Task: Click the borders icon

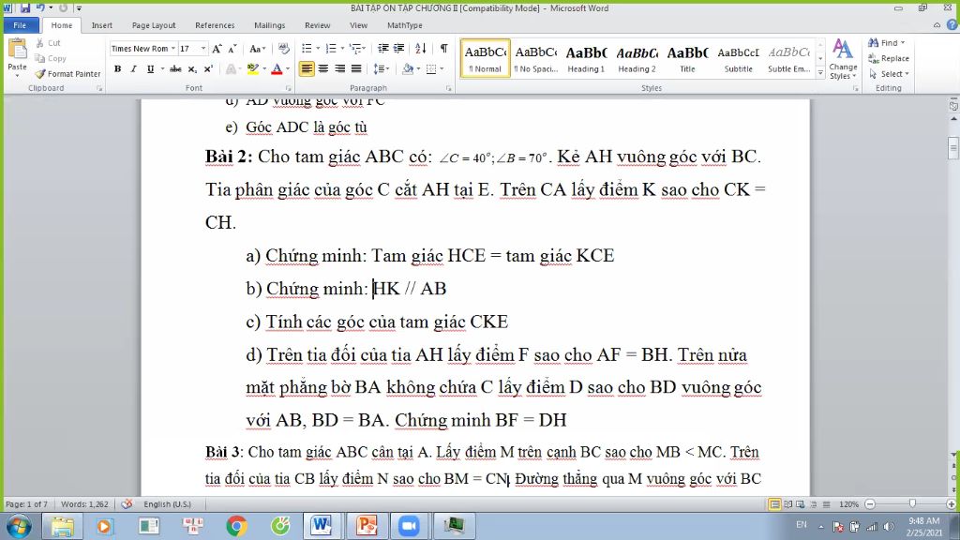Action: click(431, 69)
